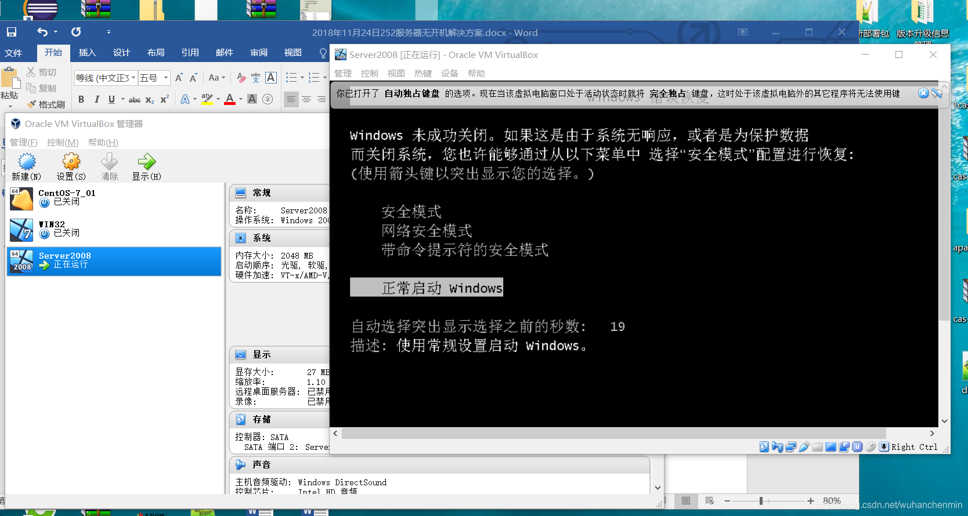Click the Word zoom slider handle
The image size is (968, 516).
coord(761,501)
